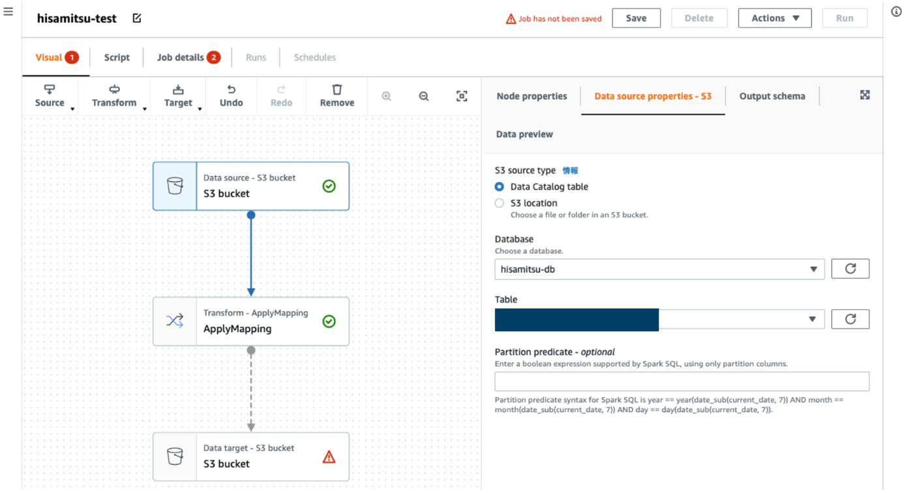
Task: Click the Delete button
Action: [x=699, y=18]
